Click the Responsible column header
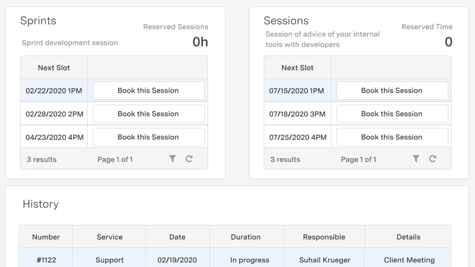This screenshot has height=267, width=475. point(324,237)
